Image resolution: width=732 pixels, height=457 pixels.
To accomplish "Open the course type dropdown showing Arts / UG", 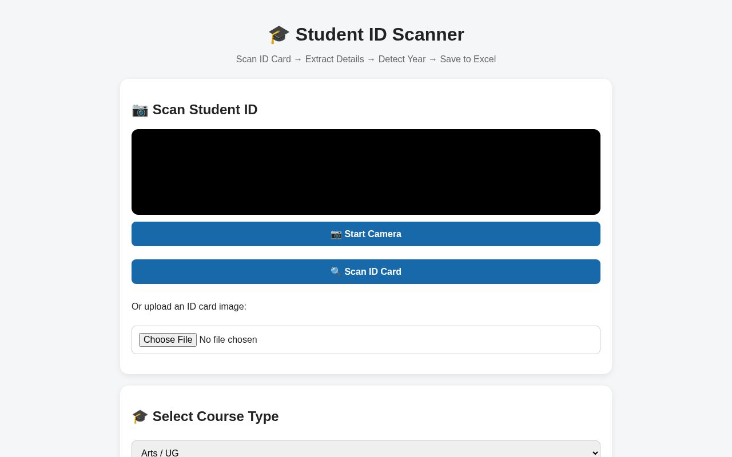I will coord(366,452).
